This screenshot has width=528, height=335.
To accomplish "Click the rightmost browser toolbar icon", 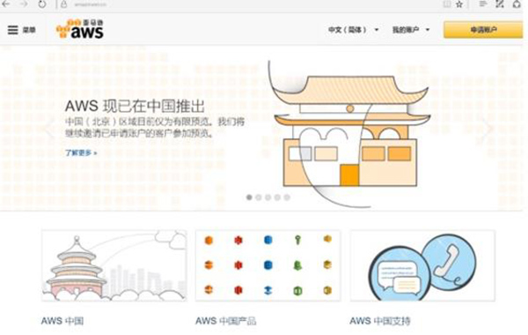I will [517, 4].
